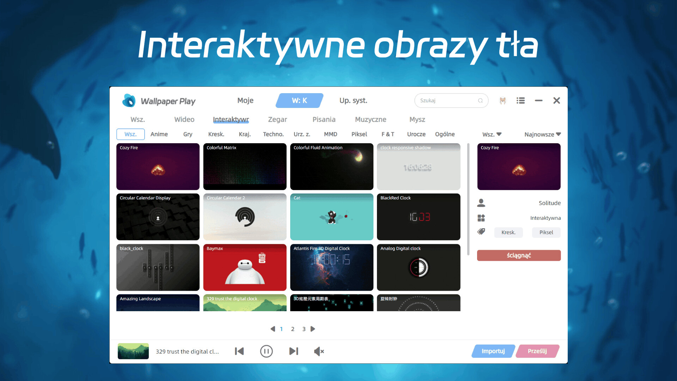Open the Moje tab
The width and height of the screenshot is (677, 381).
point(245,101)
